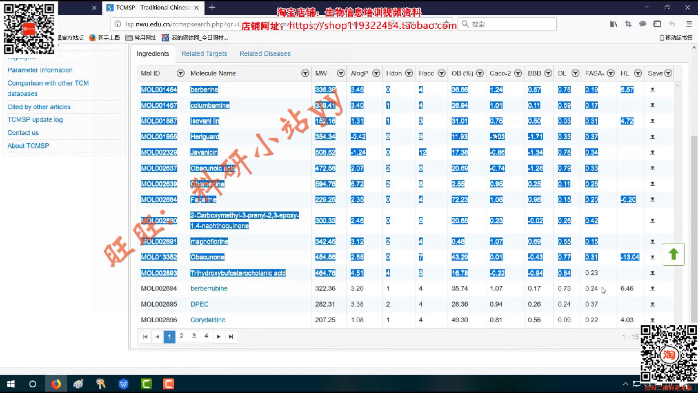Viewport: 698px width, 393px height.
Task: Open Firefox library icon in toolbar
Action: pos(614,24)
